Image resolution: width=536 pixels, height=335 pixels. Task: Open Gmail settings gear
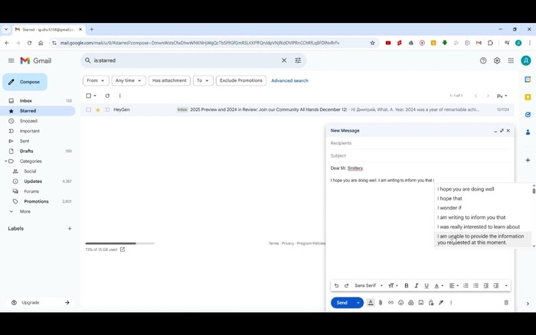[x=497, y=60]
